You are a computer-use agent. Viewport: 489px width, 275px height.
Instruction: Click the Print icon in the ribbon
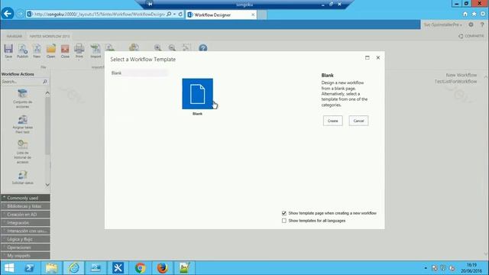pos(79,49)
